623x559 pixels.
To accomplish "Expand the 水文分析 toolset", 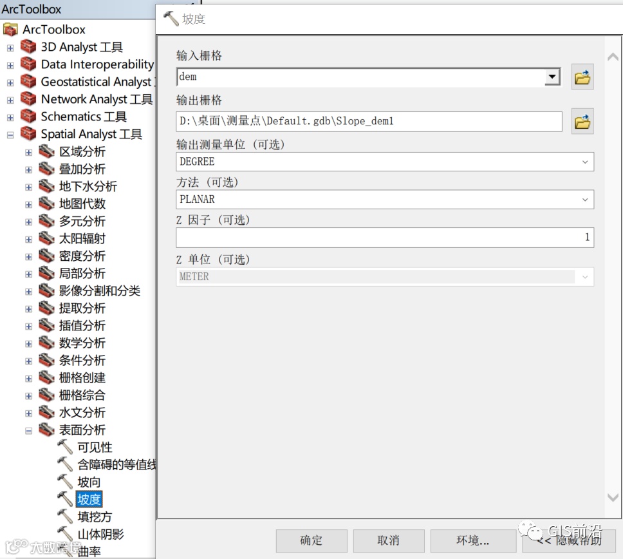I will coord(28,413).
